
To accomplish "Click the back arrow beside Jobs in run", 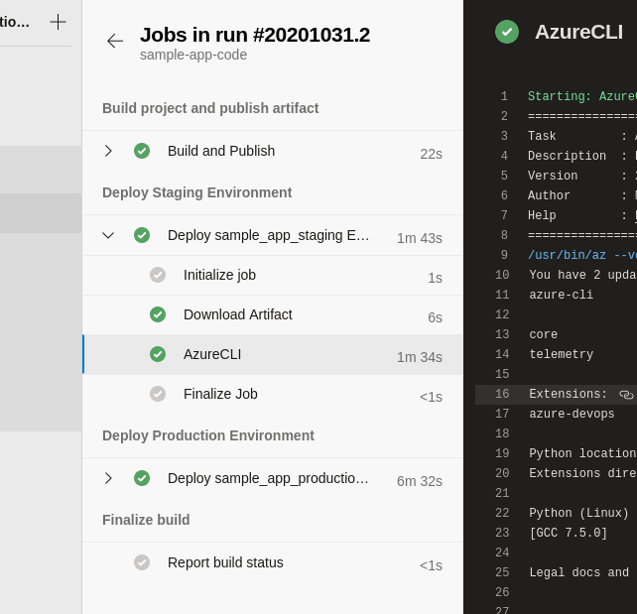I will coord(115,41).
